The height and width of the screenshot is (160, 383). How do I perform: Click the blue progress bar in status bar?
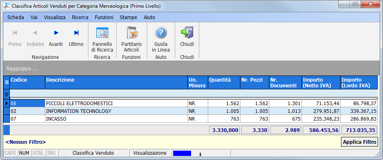coord(182,153)
